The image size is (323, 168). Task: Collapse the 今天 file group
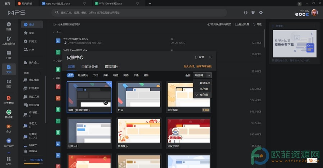54,32
